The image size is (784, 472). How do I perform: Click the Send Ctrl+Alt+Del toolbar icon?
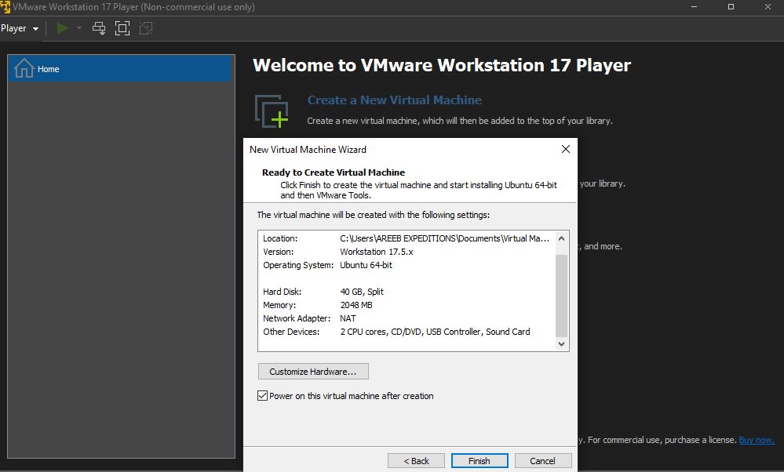99,28
